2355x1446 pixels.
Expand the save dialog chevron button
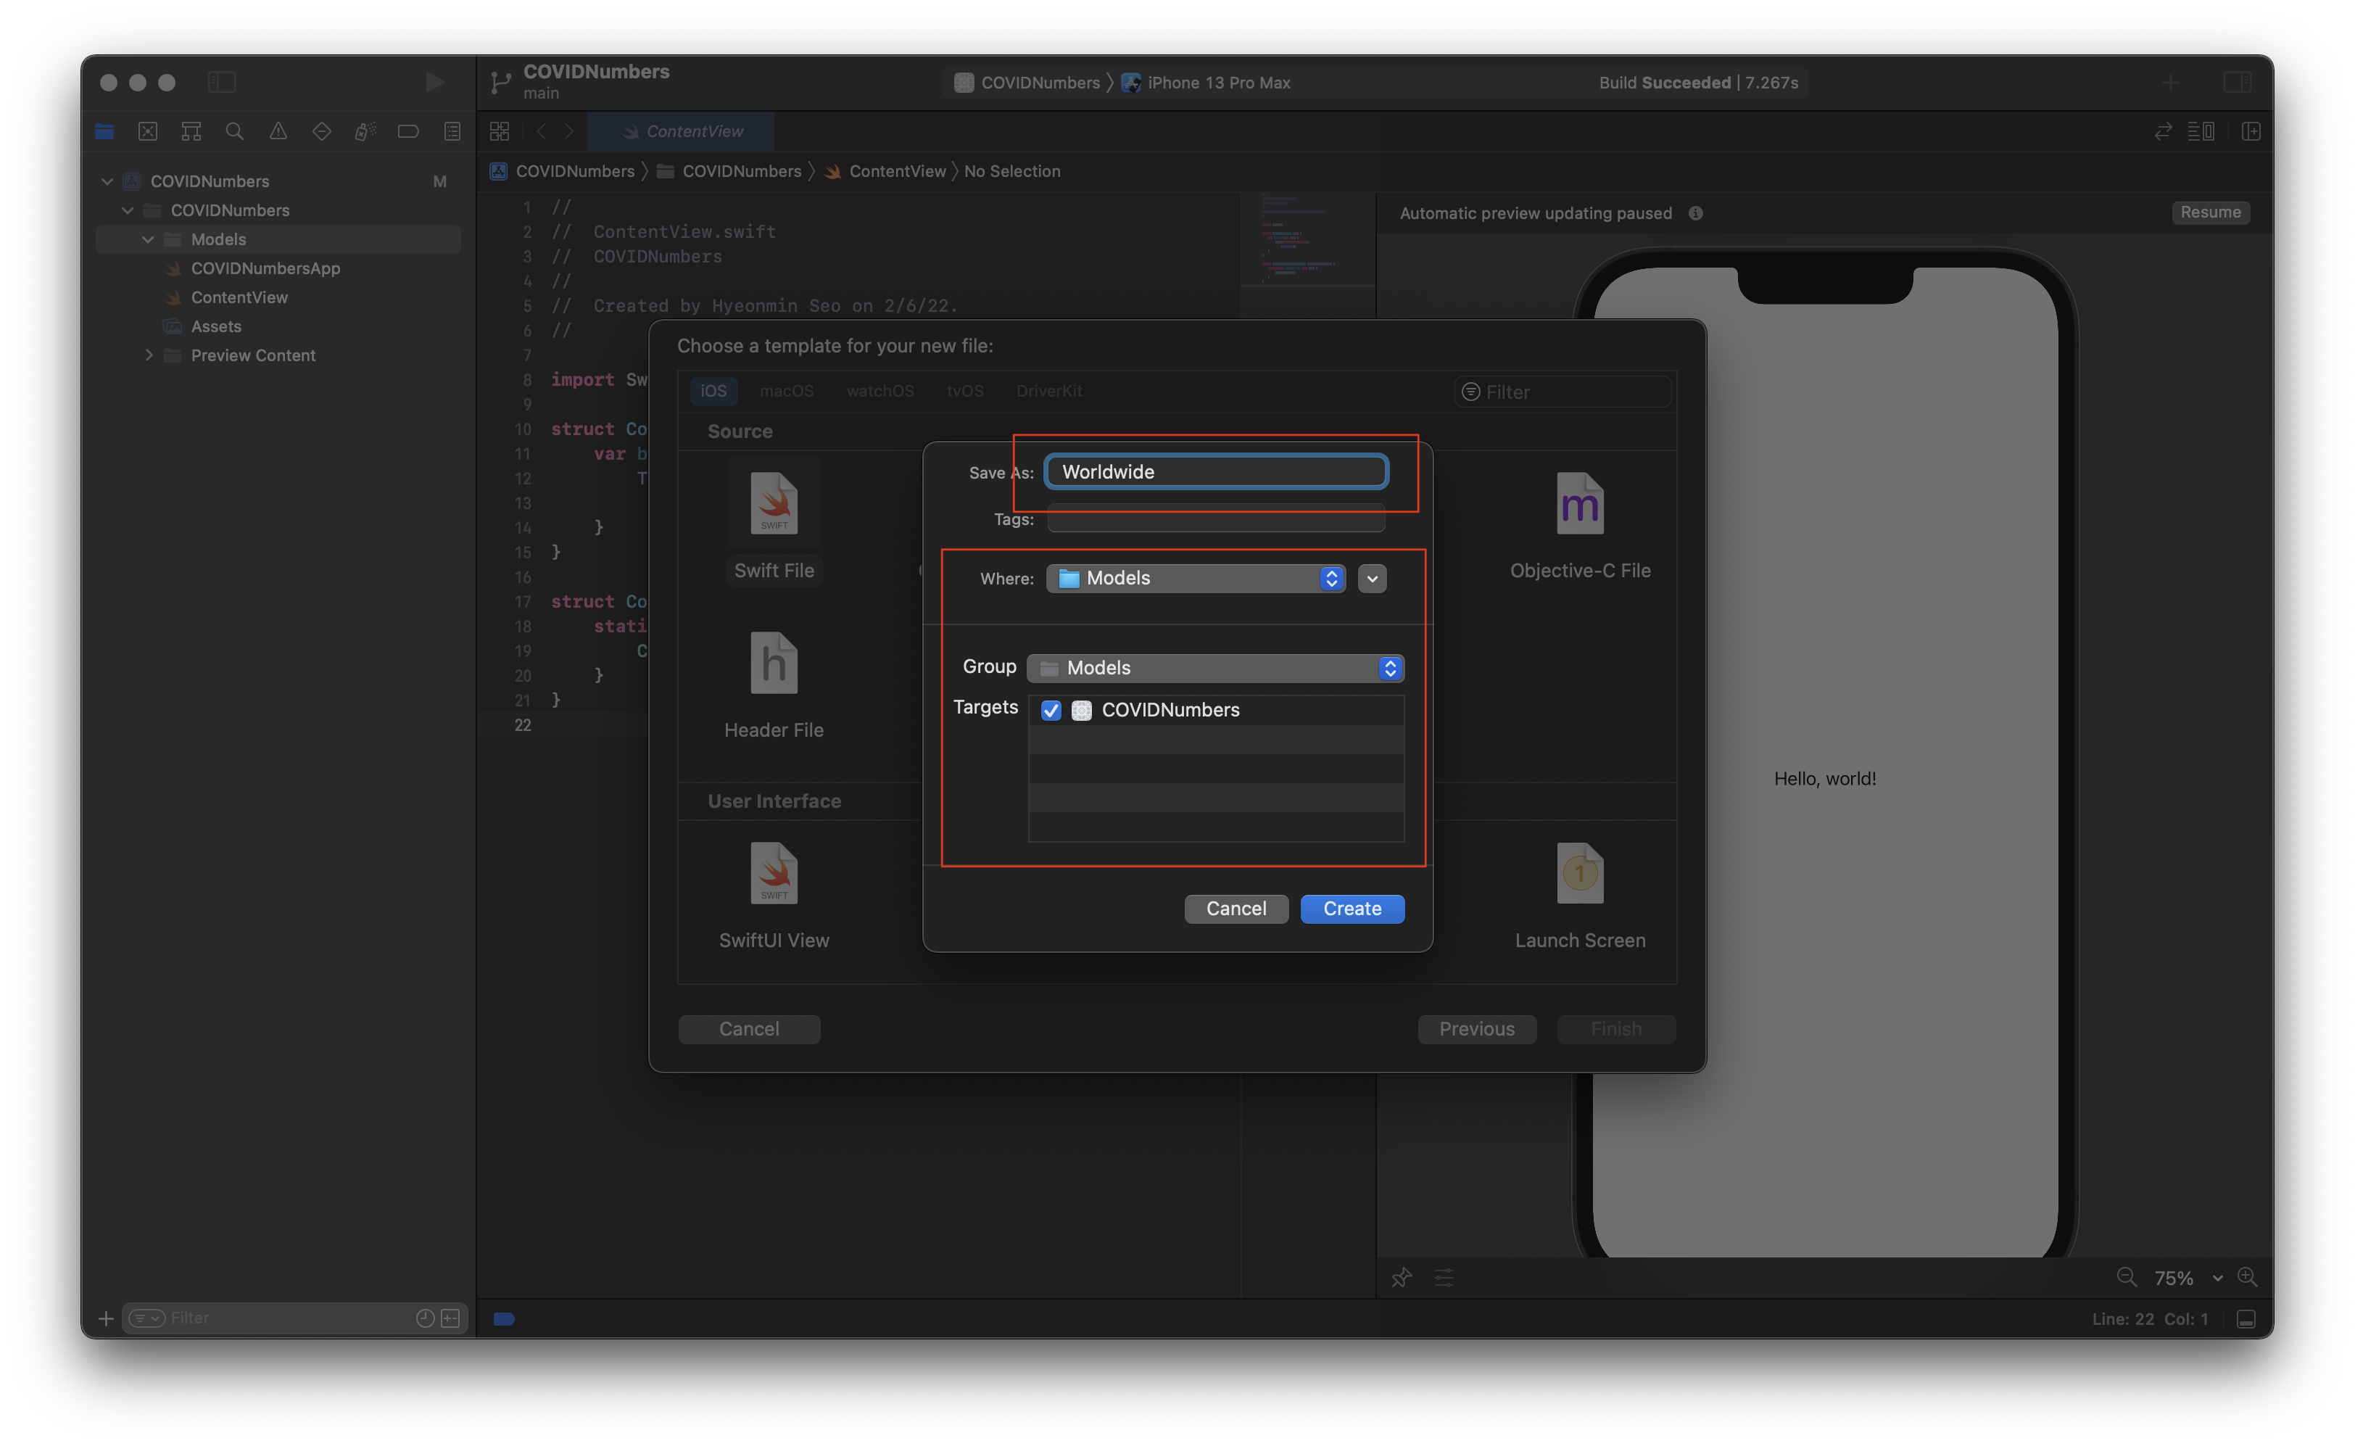click(1372, 579)
